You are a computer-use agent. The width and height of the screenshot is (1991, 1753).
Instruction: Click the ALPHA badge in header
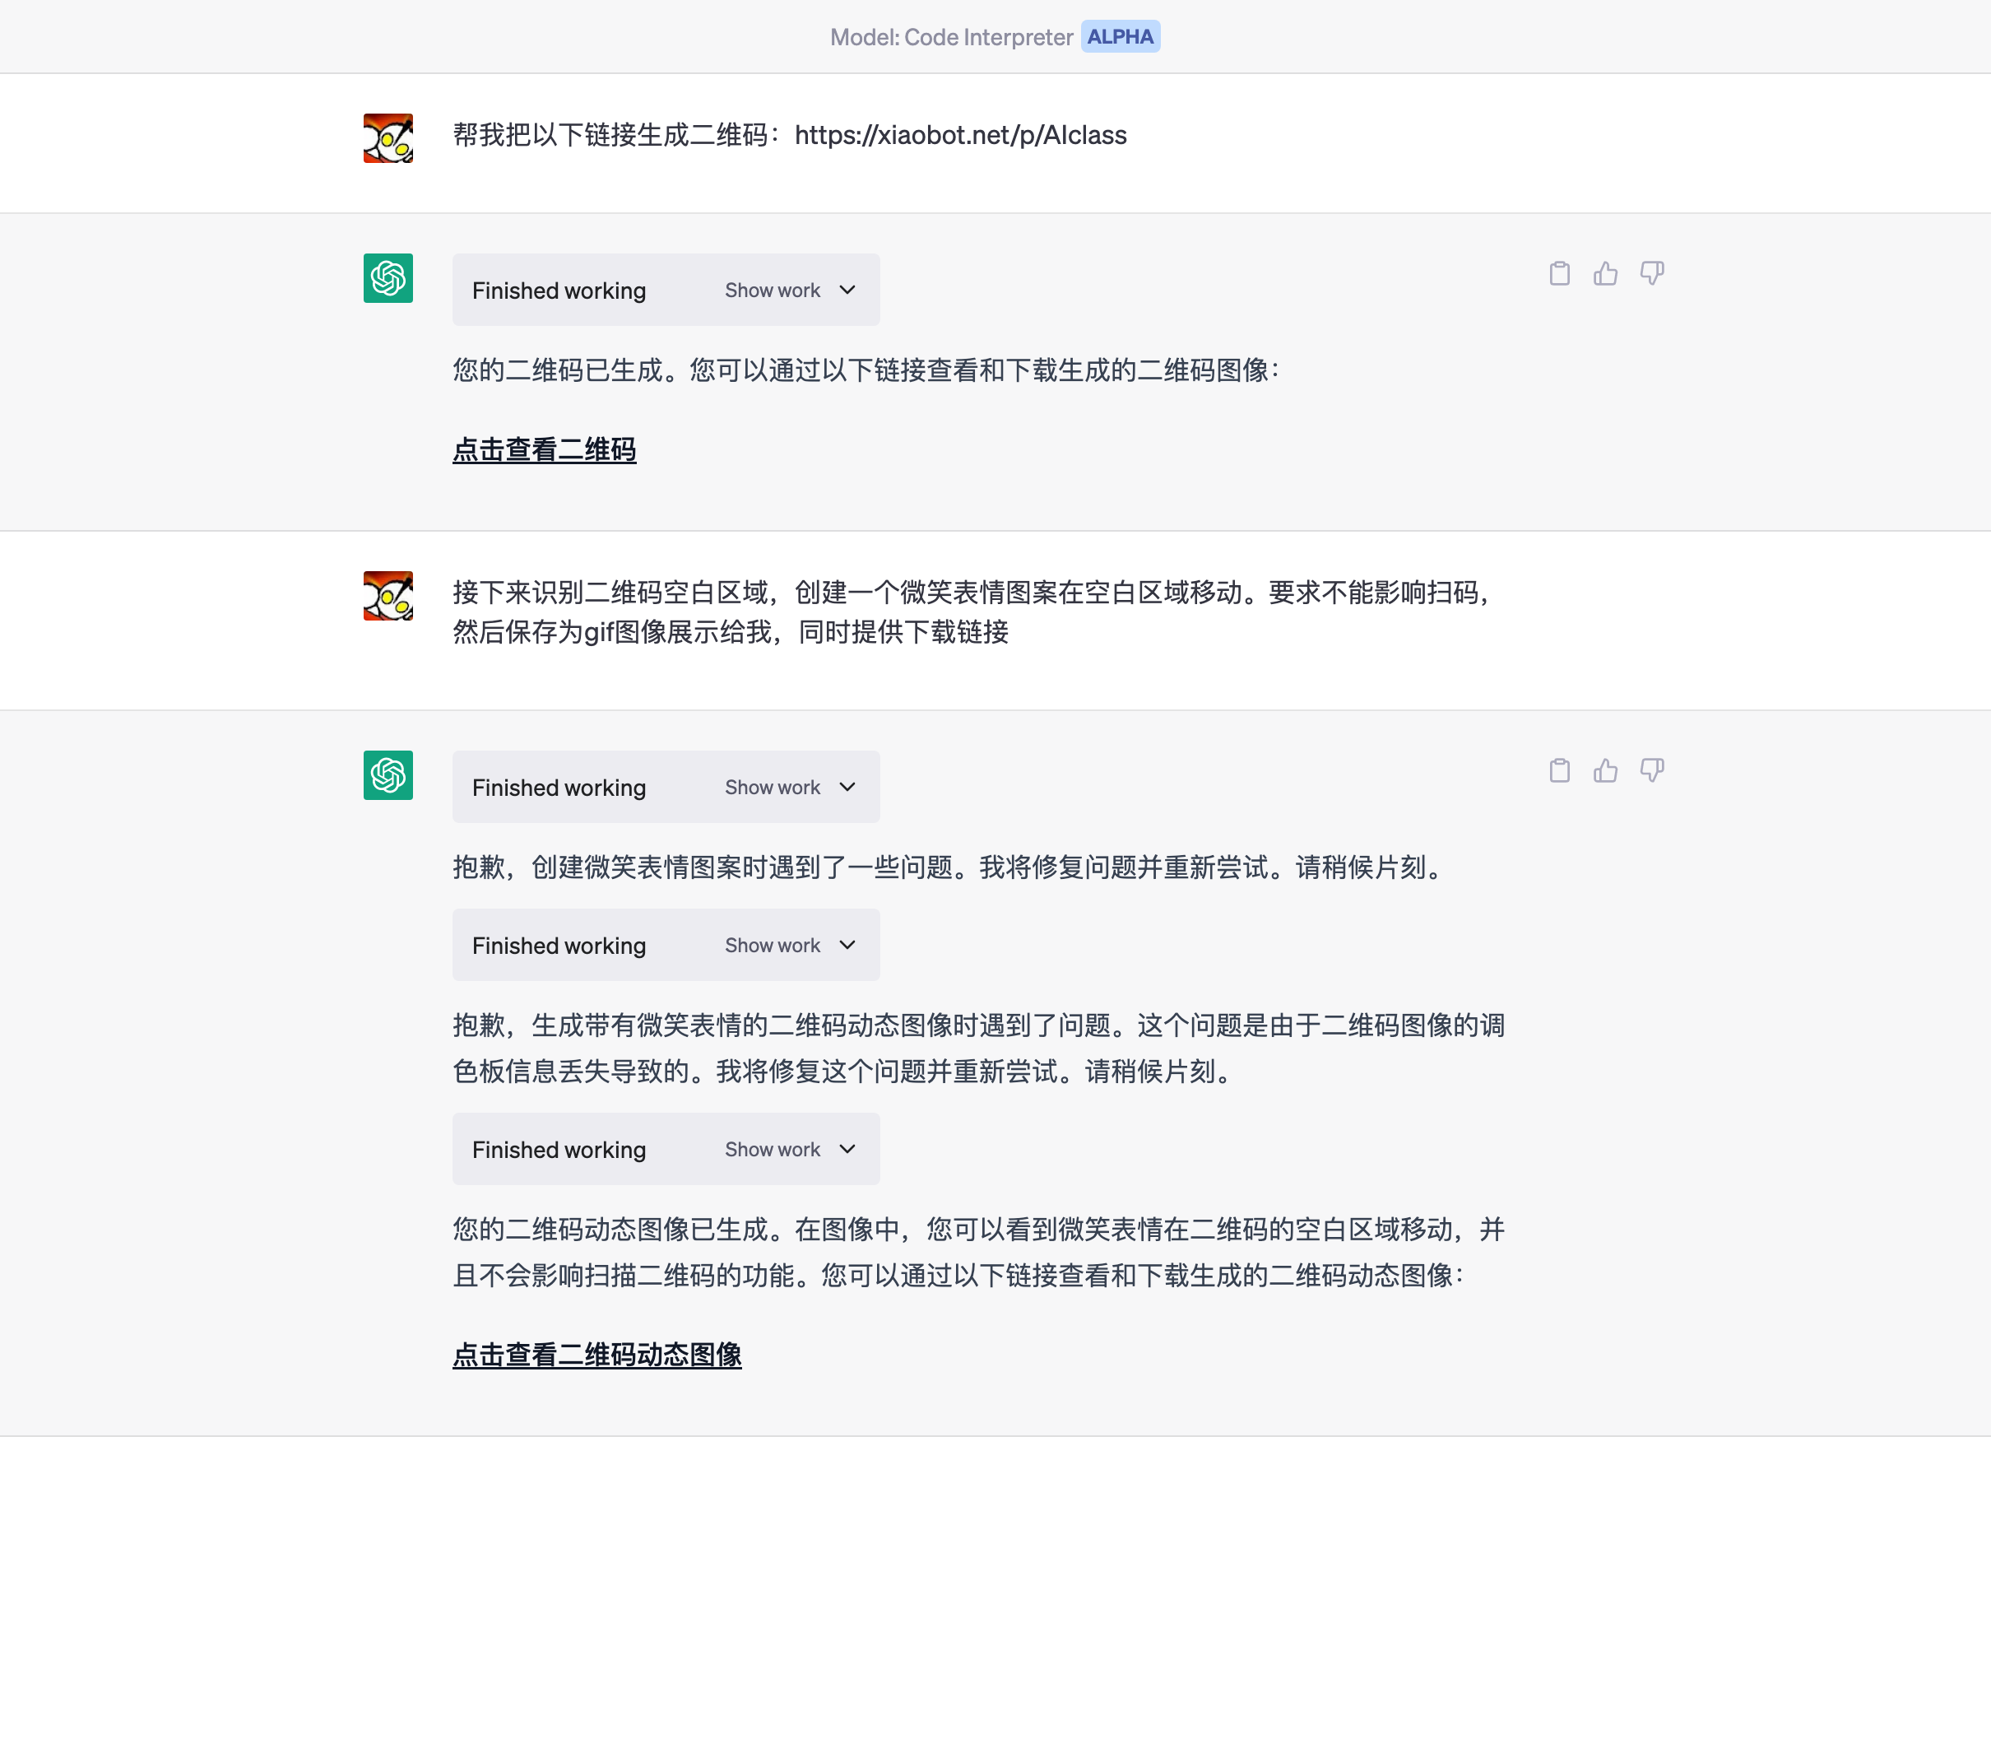pos(1121,37)
